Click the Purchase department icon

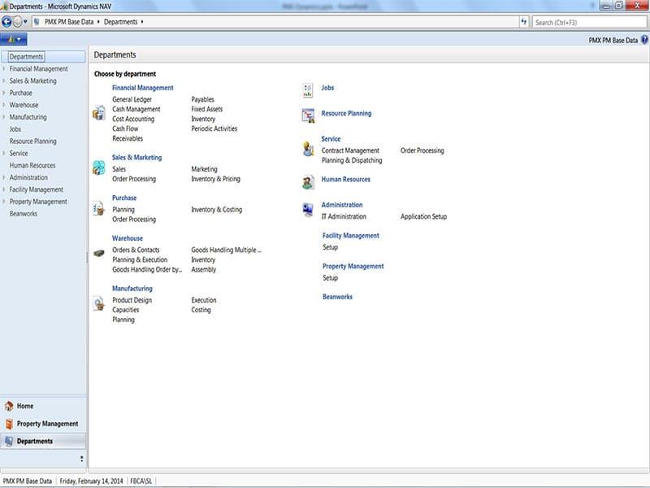pyautogui.click(x=98, y=208)
